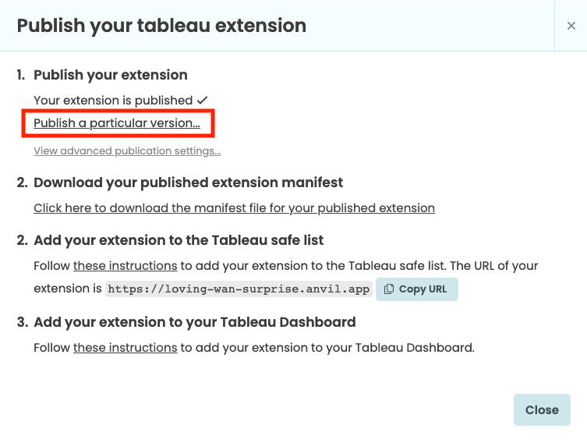This screenshot has height=443, width=587.
Task: Click the 'Publish your tableau extension' title
Action: [161, 26]
